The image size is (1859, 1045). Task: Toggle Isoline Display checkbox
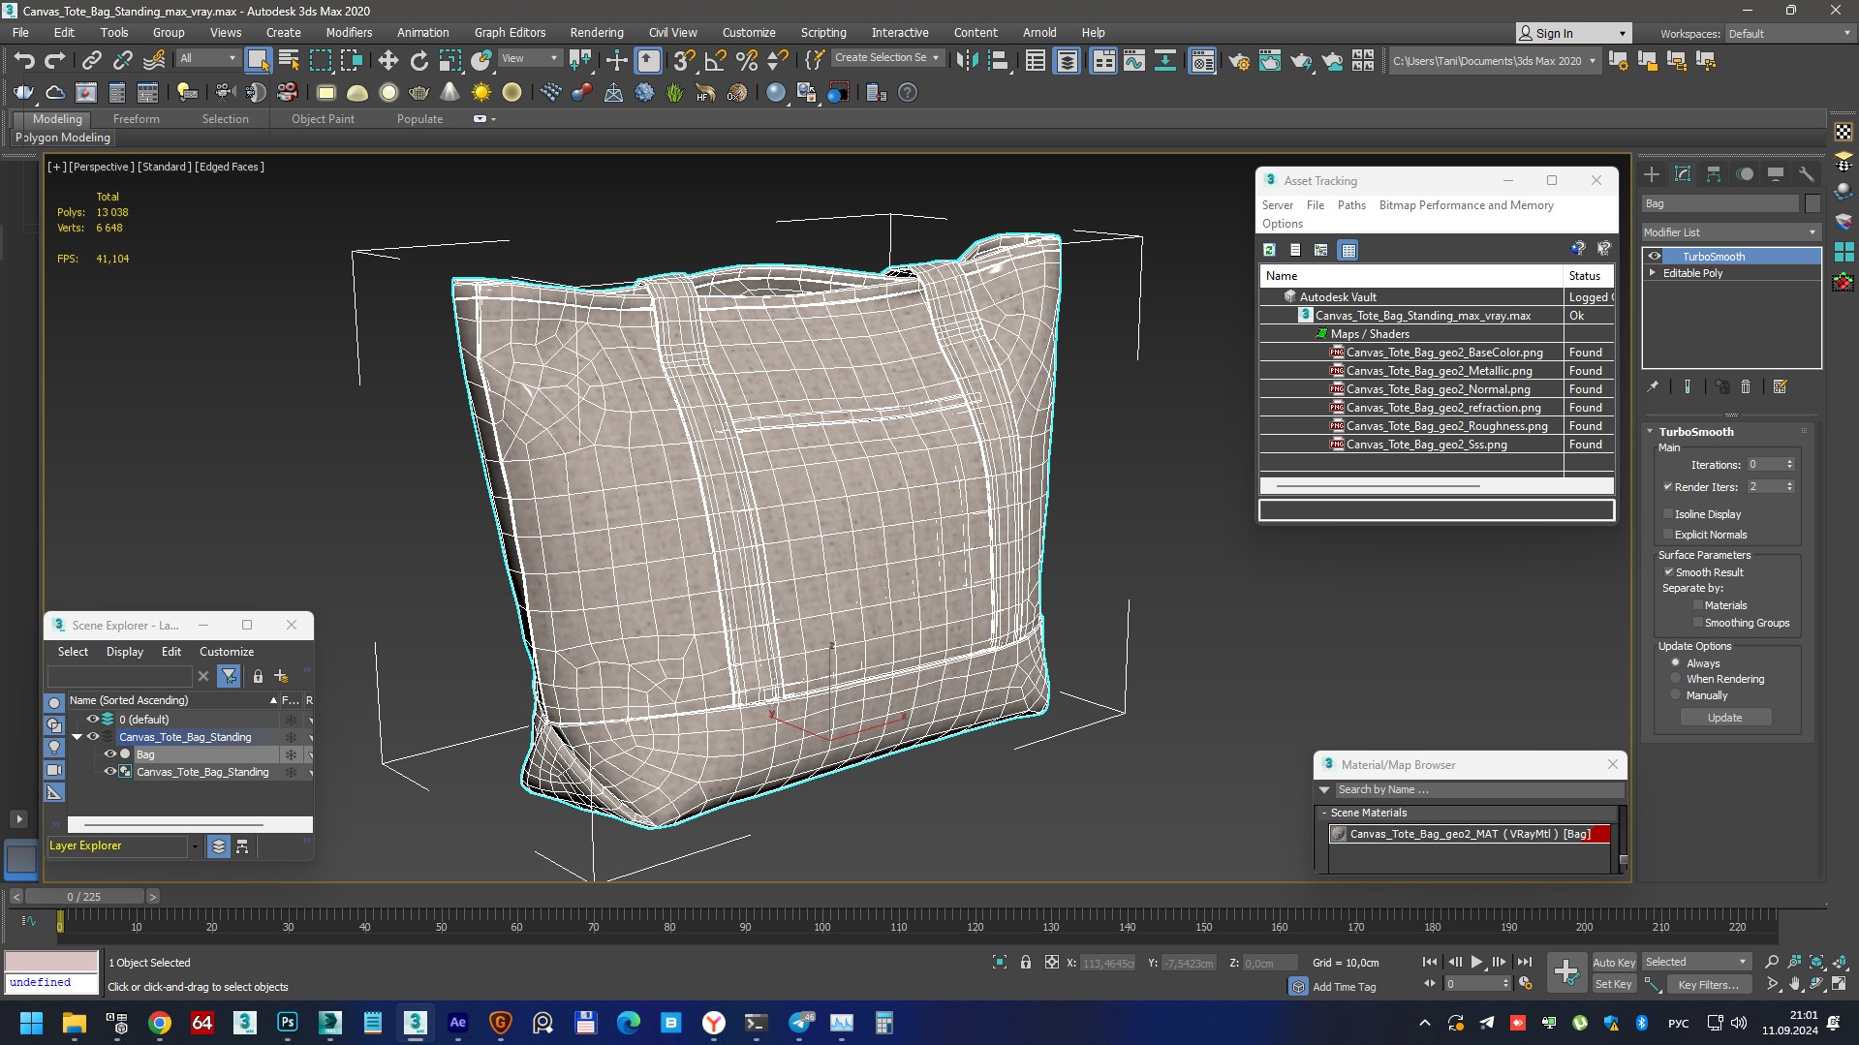click(x=1668, y=514)
